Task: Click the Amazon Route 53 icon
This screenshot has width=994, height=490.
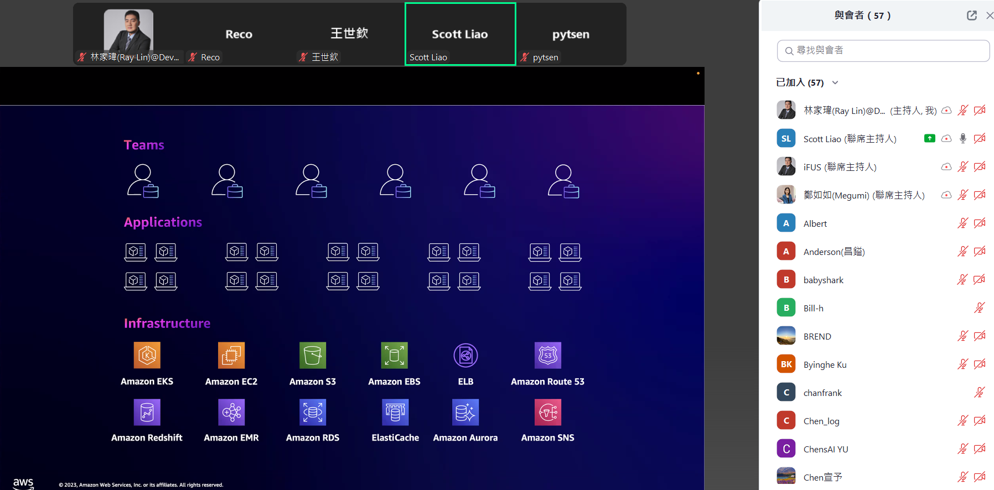Action: pyautogui.click(x=547, y=355)
